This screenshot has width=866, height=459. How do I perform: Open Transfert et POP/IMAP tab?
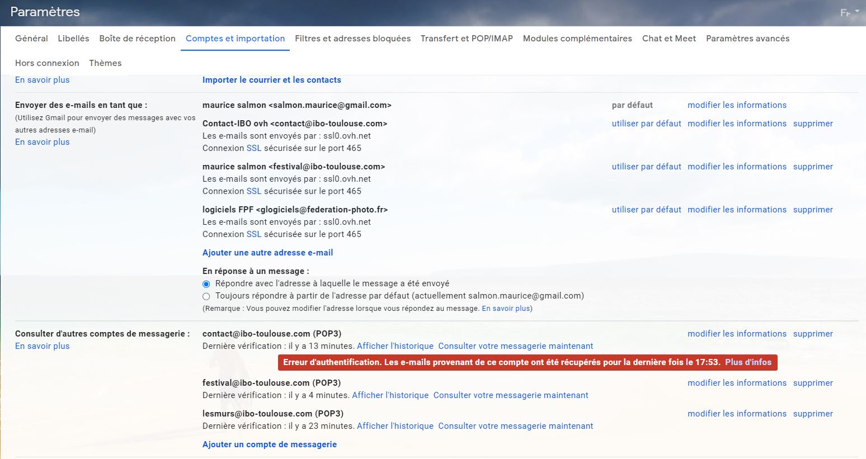click(x=467, y=39)
